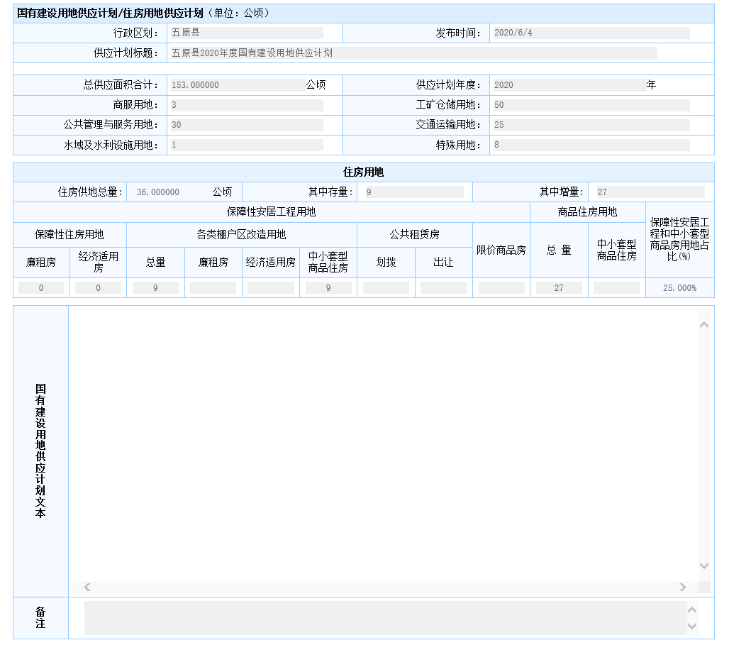Click the plan text scroll left arrow
The image size is (729, 645).
click(87, 587)
